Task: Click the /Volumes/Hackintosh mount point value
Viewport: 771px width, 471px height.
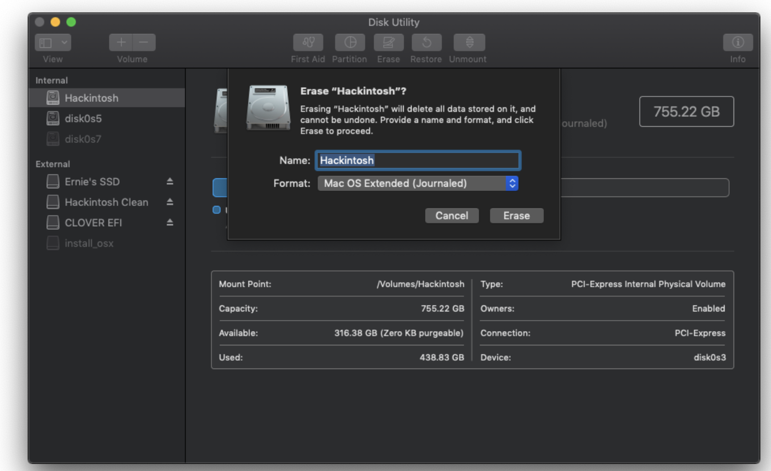Action: (421, 284)
